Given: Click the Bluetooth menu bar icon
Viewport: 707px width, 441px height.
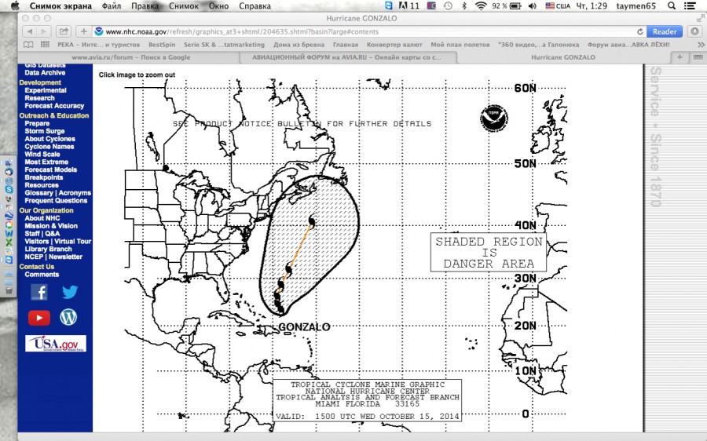Looking at the screenshot, I should click(464, 5).
